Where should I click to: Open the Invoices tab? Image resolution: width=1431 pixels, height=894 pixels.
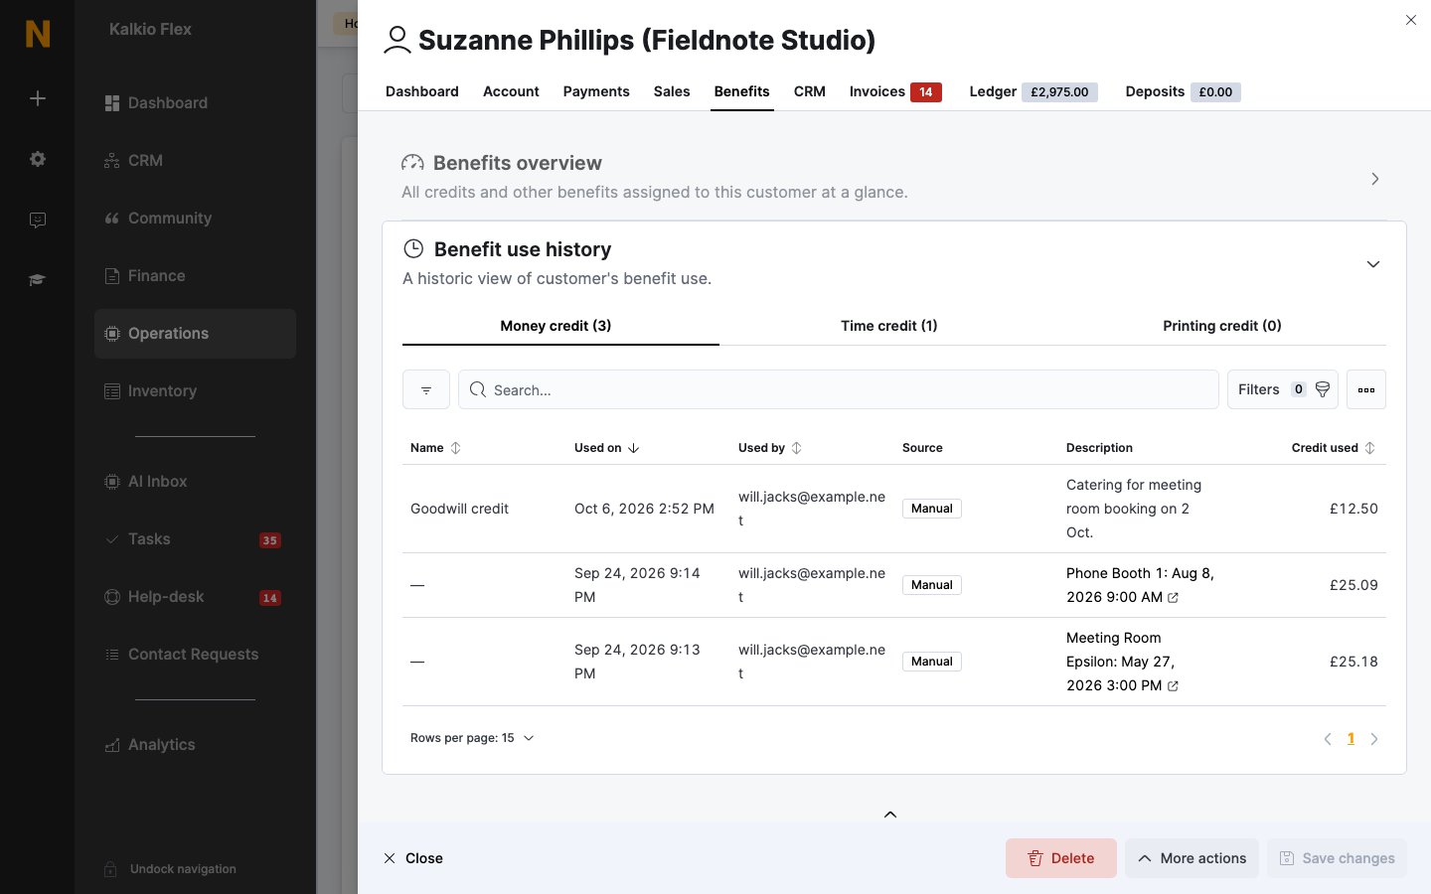tap(895, 91)
